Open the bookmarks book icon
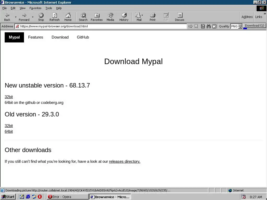 point(203,26)
